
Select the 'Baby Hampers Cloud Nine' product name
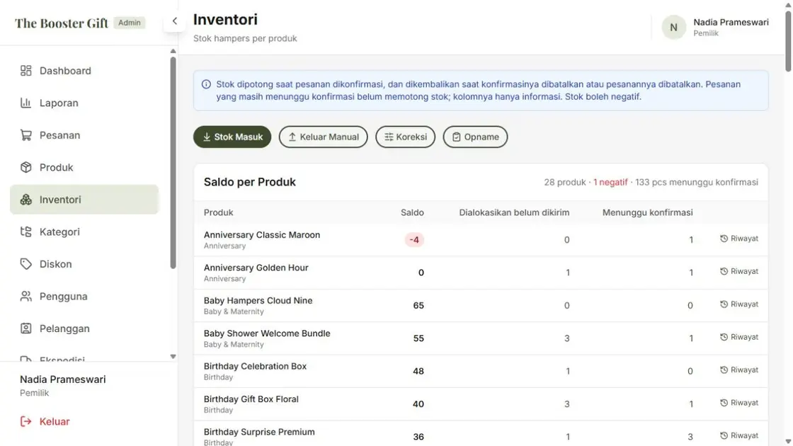[x=258, y=301]
